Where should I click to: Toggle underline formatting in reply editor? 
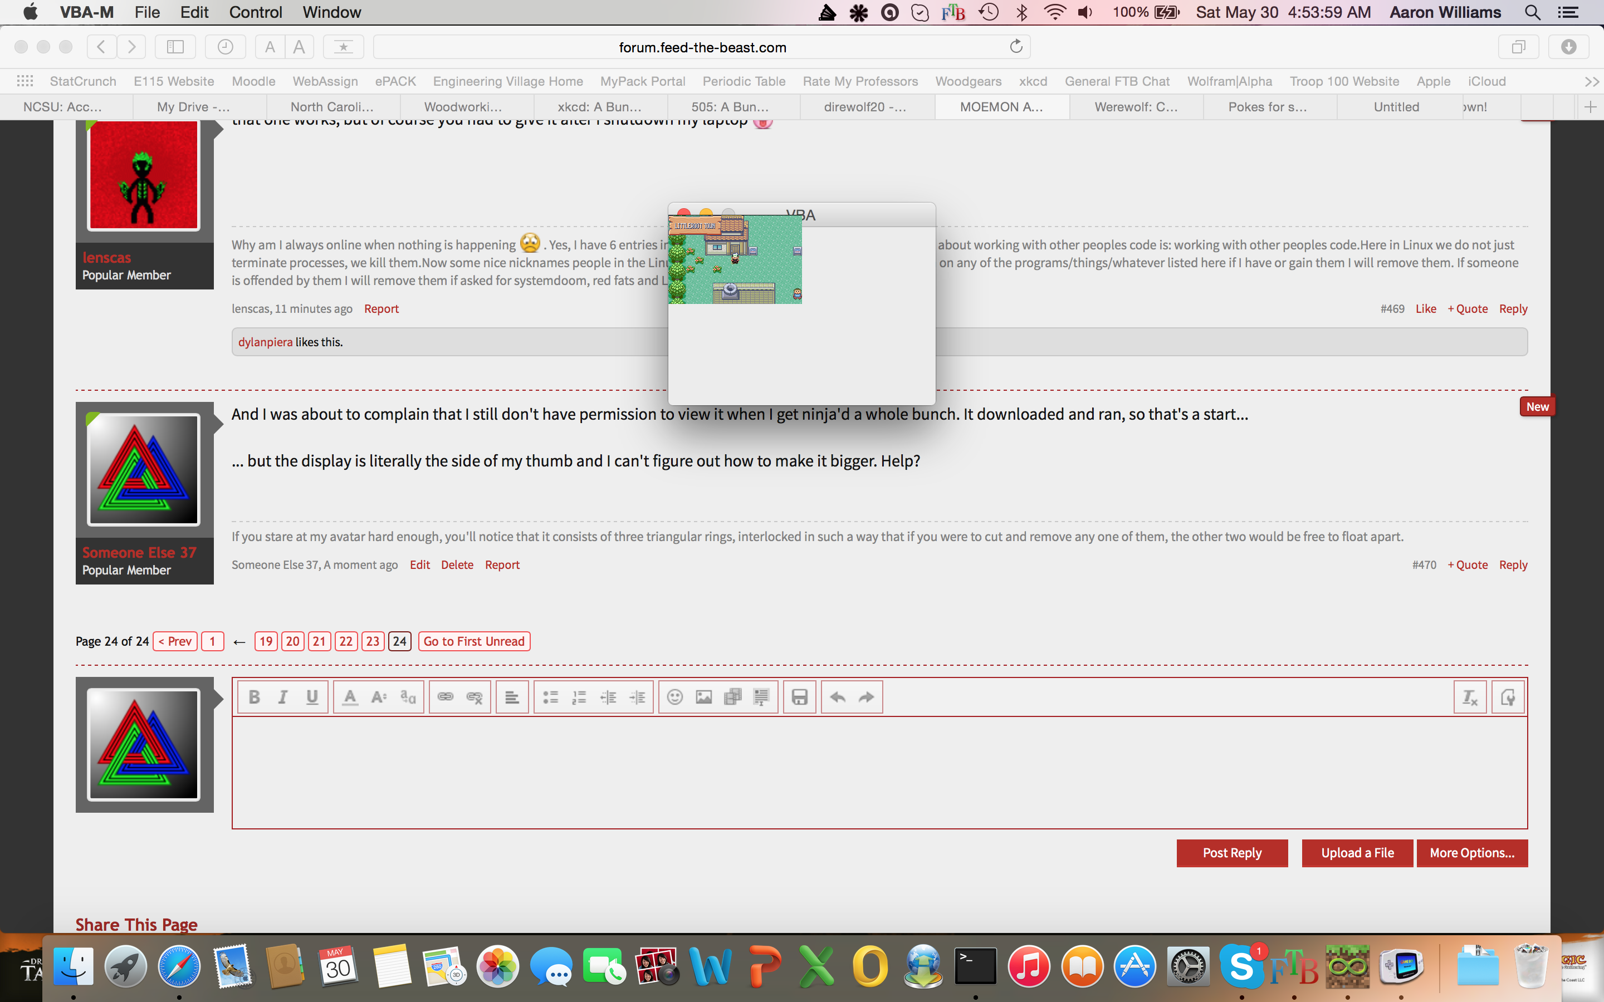312,697
